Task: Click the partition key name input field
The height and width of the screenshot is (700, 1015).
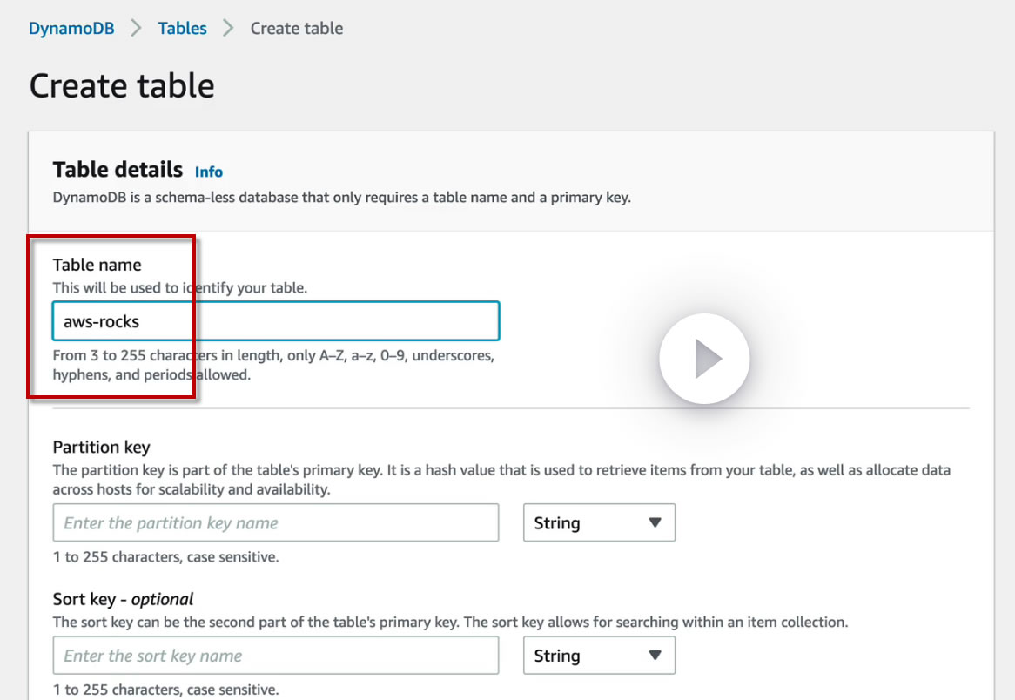Action: [276, 522]
